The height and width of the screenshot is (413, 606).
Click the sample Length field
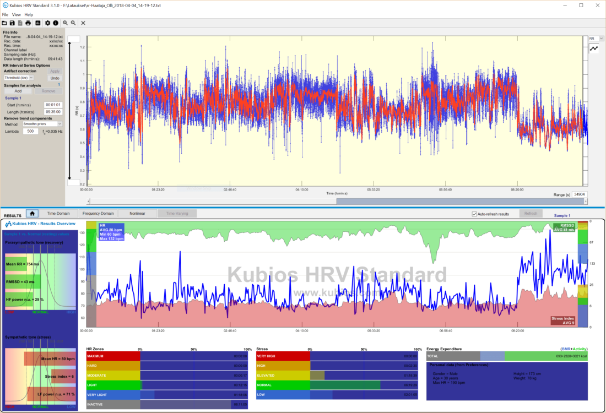click(53, 112)
